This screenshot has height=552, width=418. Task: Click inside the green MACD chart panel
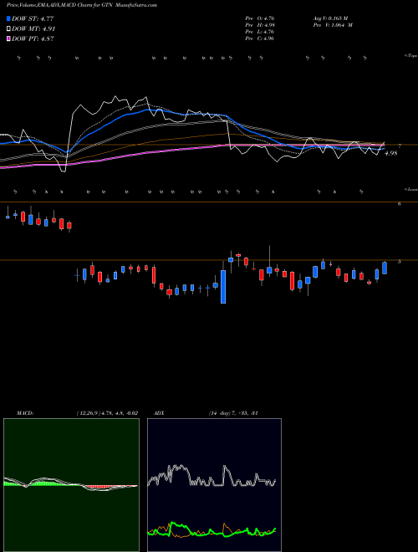tap(71, 485)
